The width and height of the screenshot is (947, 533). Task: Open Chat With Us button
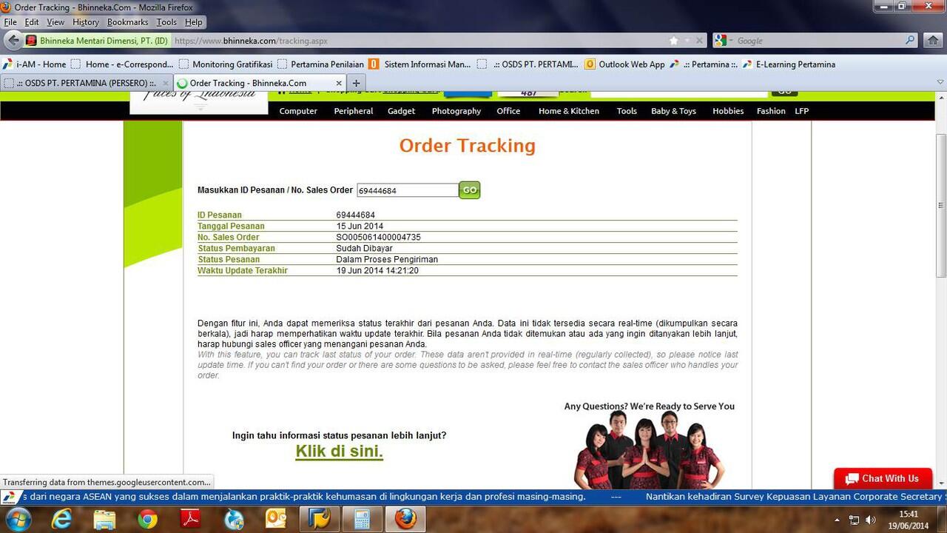coord(883,478)
